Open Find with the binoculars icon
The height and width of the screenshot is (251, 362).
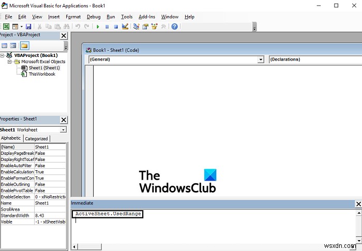(67, 26)
